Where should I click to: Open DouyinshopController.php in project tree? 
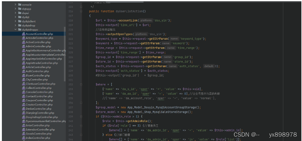(42, 117)
